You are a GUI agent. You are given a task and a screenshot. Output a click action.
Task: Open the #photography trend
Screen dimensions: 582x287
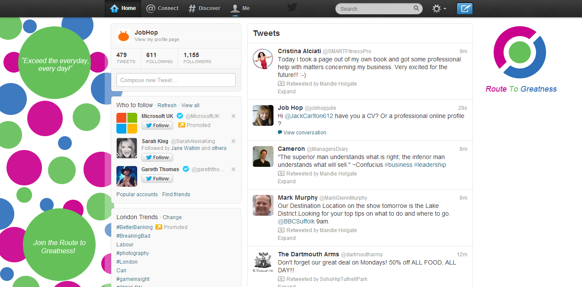[x=133, y=253]
